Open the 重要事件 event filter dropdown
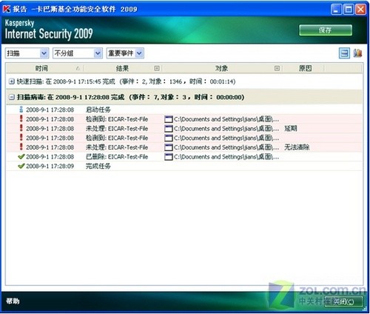 click(x=125, y=53)
